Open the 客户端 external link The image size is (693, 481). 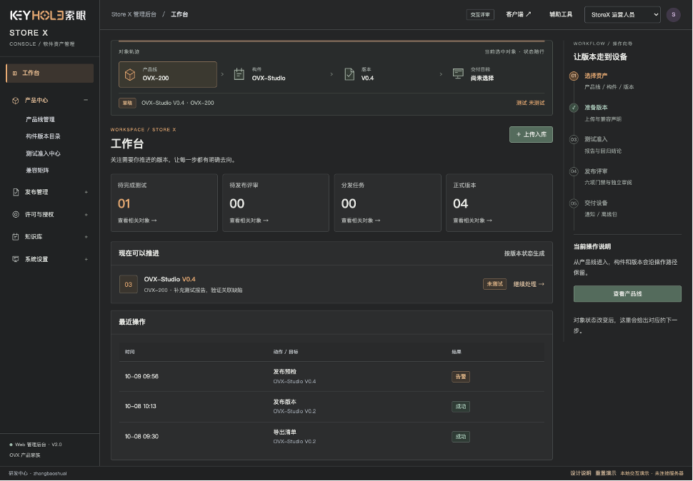coord(519,14)
